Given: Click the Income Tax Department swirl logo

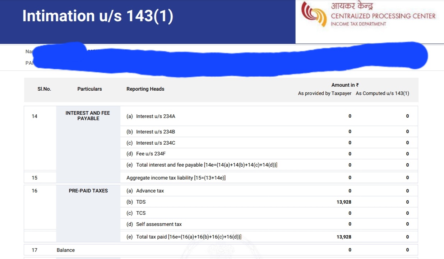Looking at the screenshot, I should pyautogui.click(x=314, y=14).
